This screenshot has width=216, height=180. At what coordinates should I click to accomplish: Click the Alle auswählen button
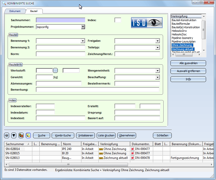pos(188,63)
